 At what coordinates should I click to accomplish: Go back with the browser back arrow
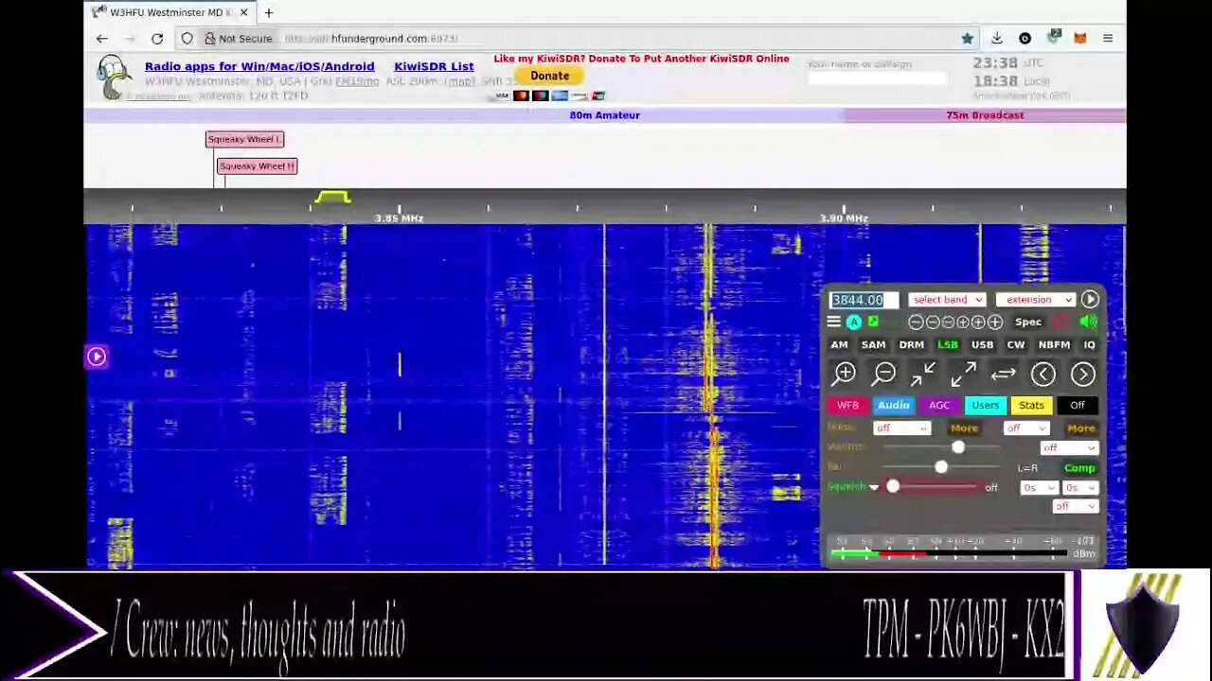(x=101, y=39)
